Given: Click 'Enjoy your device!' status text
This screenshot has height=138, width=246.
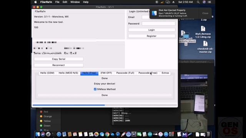Looking at the screenshot, I should 105,84.
